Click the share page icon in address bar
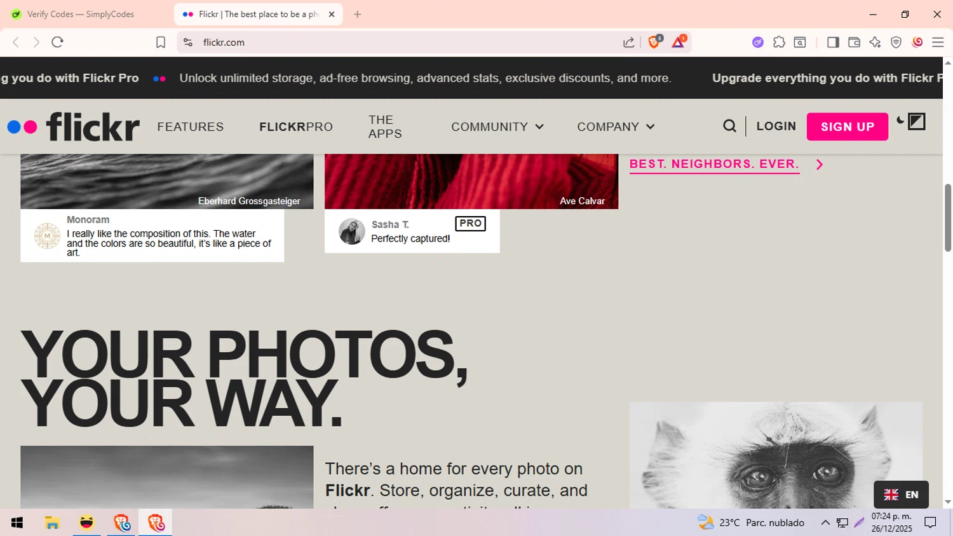The height and width of the screenshot is (536, 953). tap(628, 42)
